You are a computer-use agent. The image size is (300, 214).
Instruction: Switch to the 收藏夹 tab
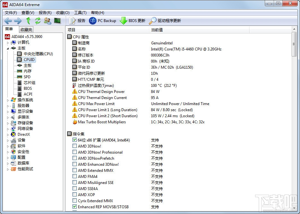coord(26,29)
